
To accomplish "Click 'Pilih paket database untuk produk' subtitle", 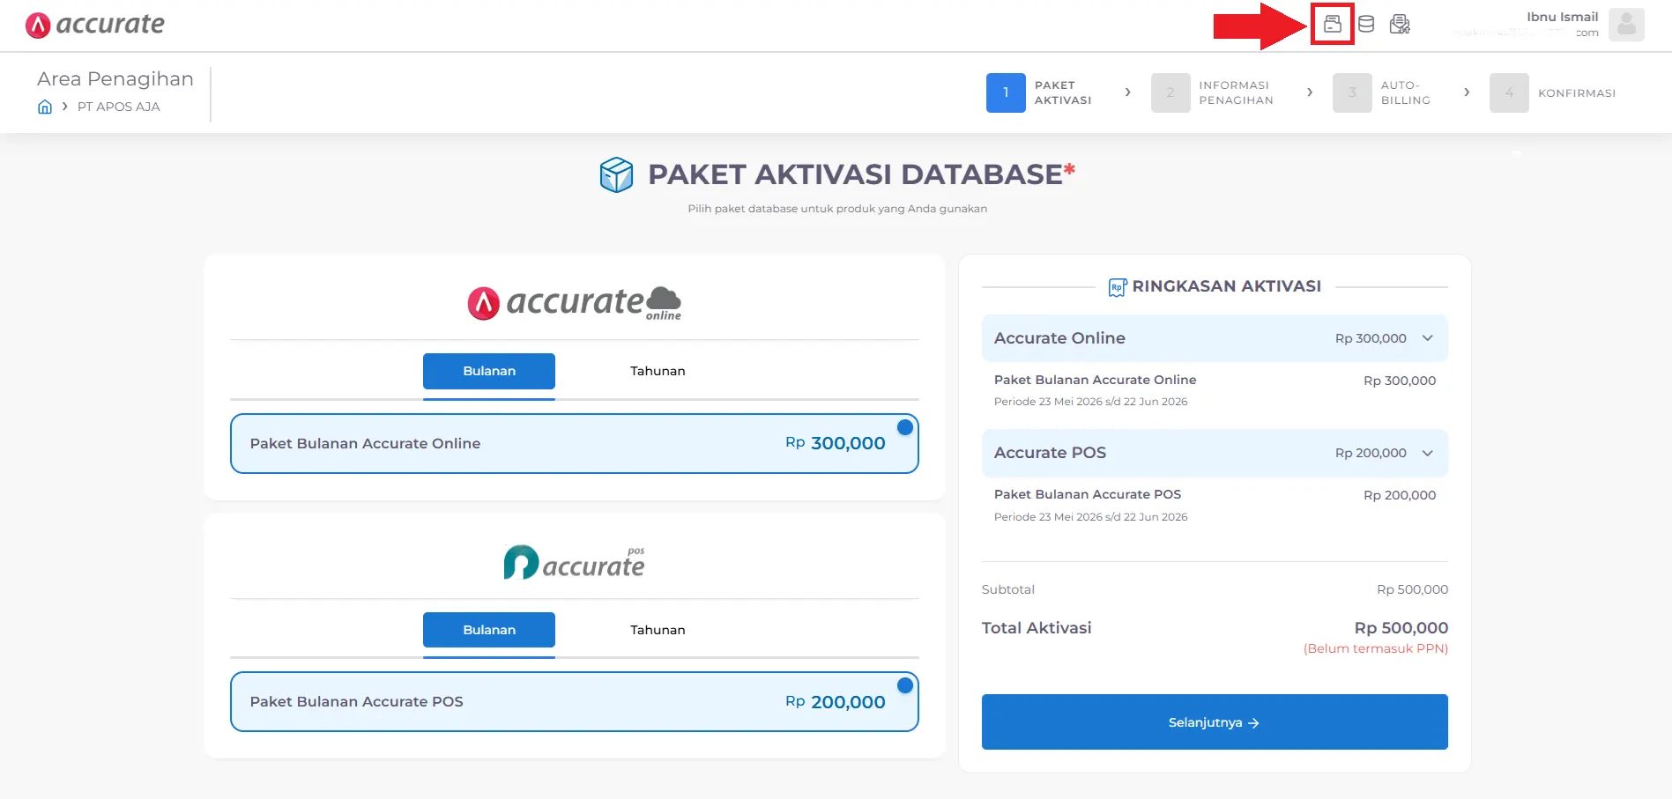I will tap(837, 209).
